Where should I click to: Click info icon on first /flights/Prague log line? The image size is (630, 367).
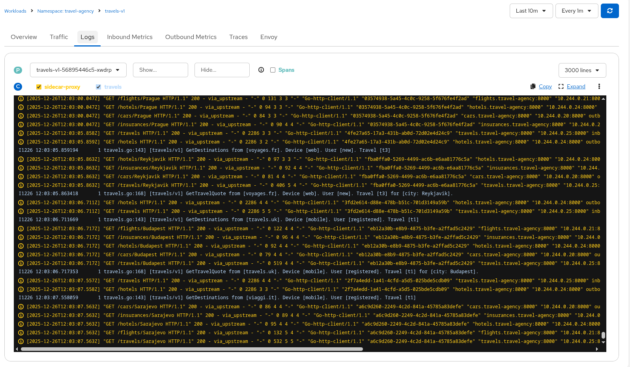pos(21,99)
